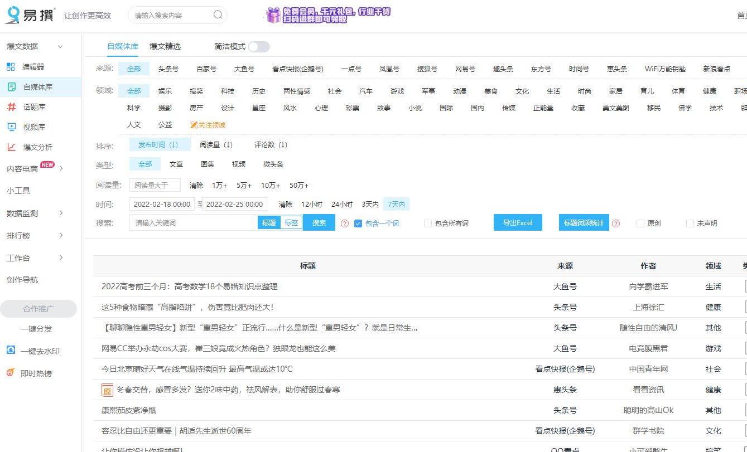Uncheck the 包含一个词 checkbox
747x452 pixels.
point(358,223)
